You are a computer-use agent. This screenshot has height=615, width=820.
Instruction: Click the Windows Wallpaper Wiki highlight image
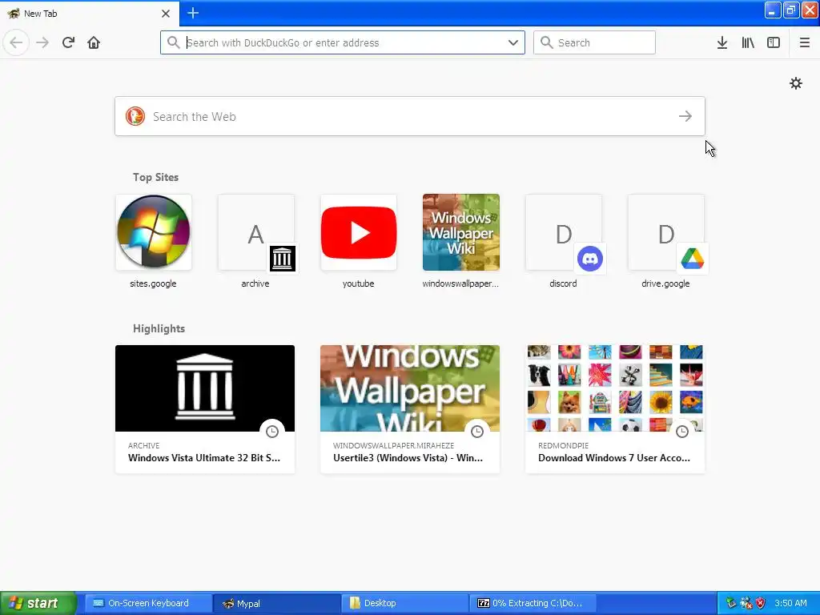pos(410,388)
